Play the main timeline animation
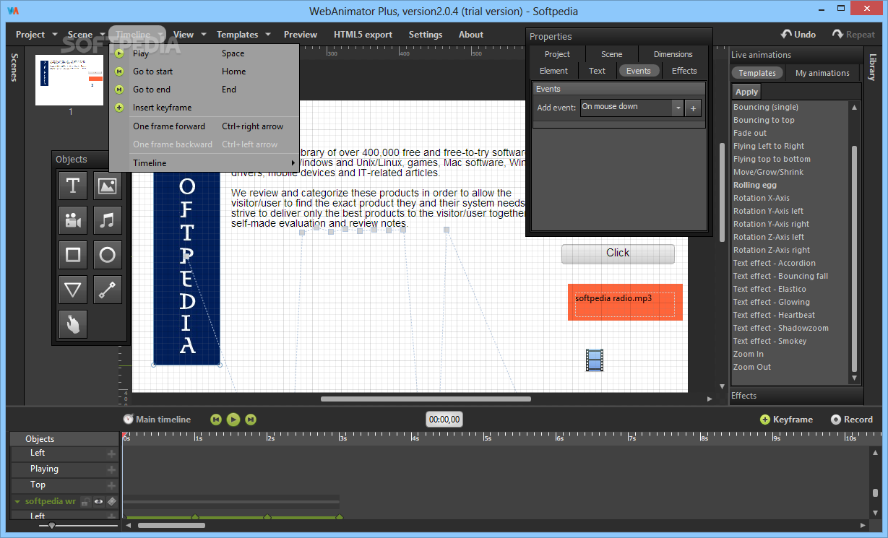The image size is (888, 538). 233,419
